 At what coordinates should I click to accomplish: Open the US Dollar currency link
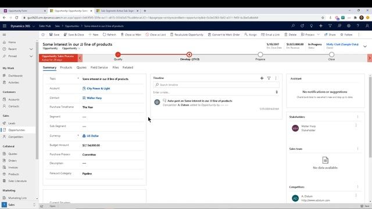tap(92, 136)
